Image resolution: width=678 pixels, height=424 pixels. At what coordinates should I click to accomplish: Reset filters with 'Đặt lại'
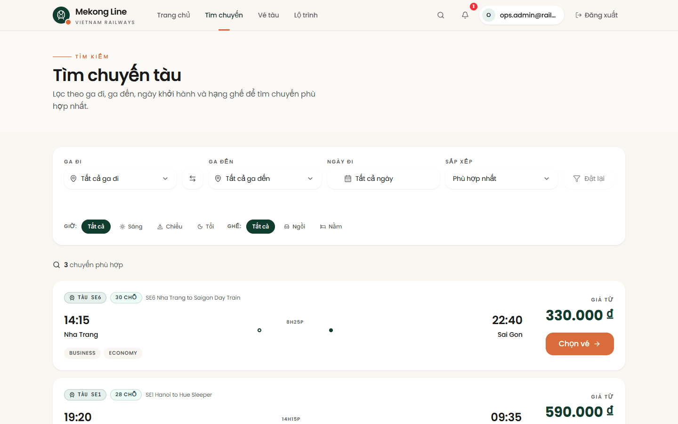(589, 179)
